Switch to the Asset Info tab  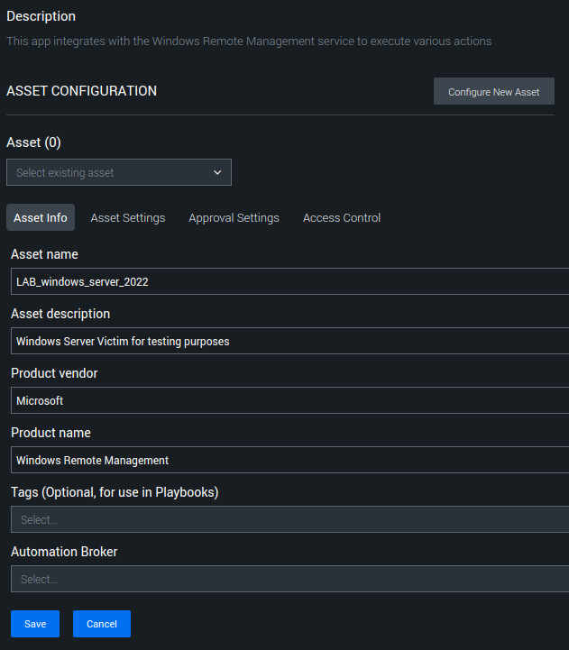41,217
